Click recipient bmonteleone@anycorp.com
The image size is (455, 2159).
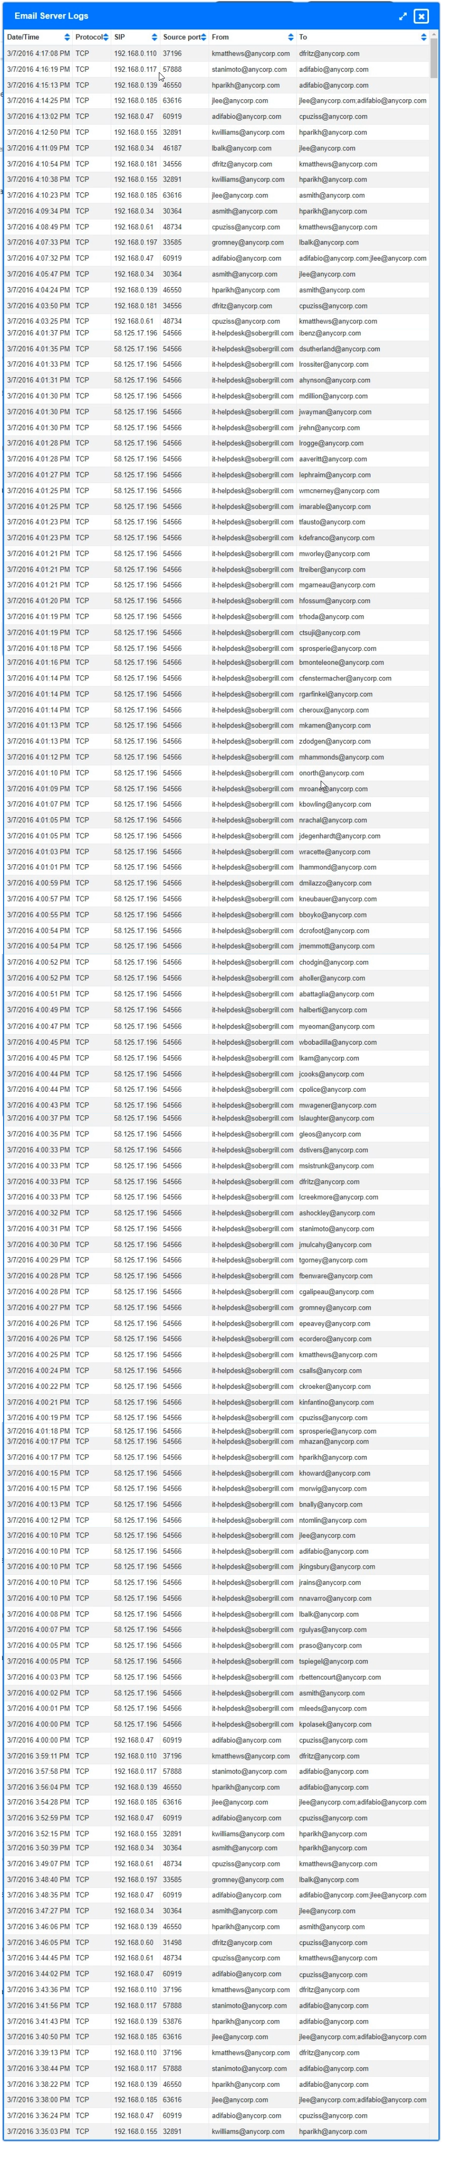point(341,662)
